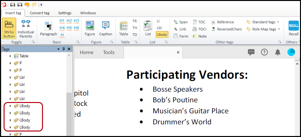Open the notifications bell

[278, 52]
